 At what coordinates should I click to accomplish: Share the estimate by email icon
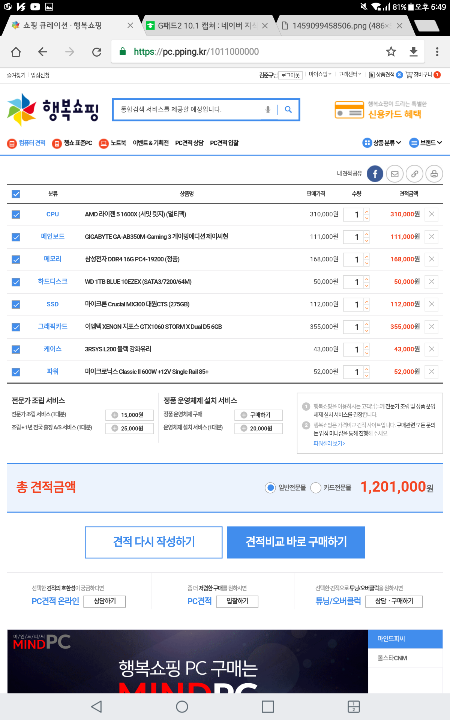(x=395, y=174)
